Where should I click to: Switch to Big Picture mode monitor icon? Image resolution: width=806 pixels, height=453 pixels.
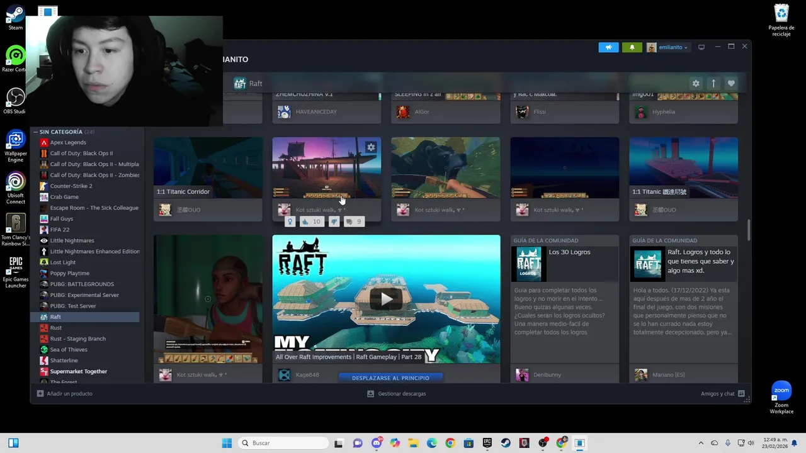click(x=701, y=47)
